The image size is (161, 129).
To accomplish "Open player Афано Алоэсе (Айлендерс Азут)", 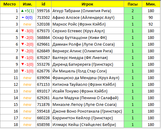I will [83, 18].
